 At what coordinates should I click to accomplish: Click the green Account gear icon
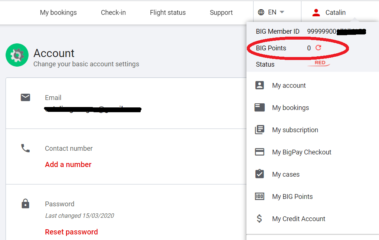[17, 55]
